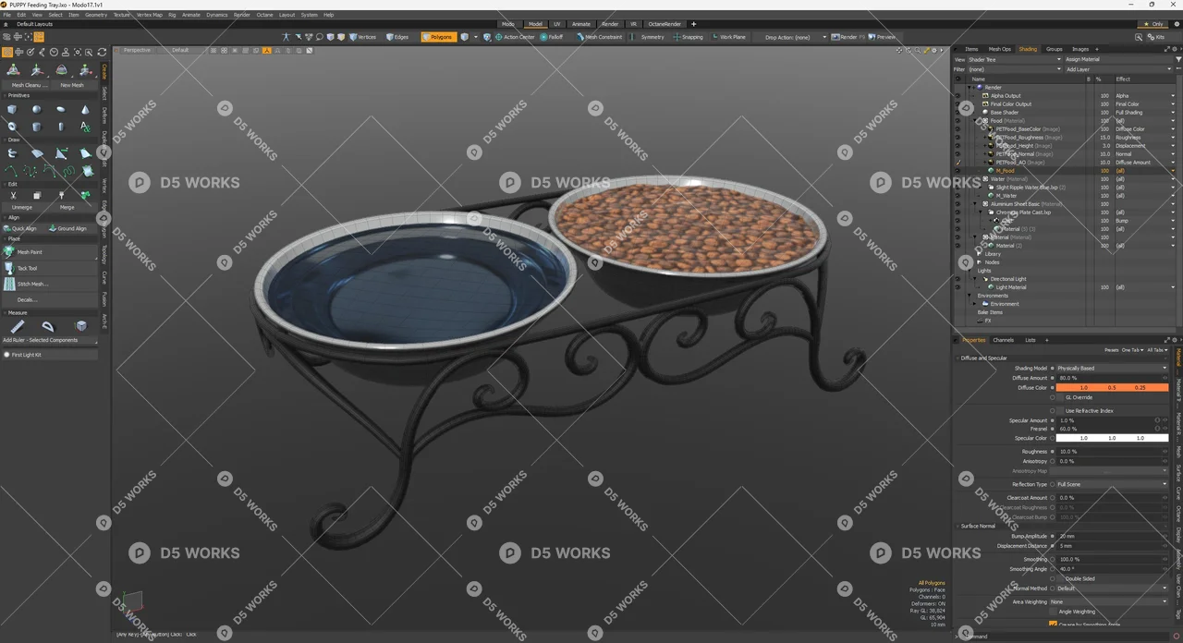Switch to the Mesh Ops tab
Screen dimensions: 1183x643
tap(1000, 49)
